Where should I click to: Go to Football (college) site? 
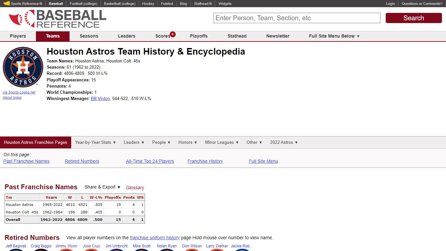tap(83, 4)
